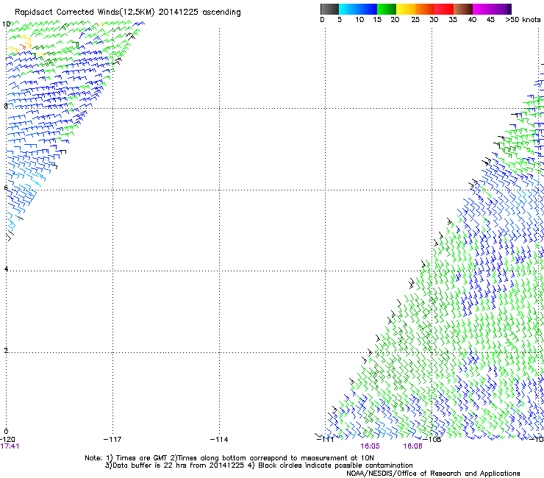Click the '15' label under the color bar

click(377, 20)
